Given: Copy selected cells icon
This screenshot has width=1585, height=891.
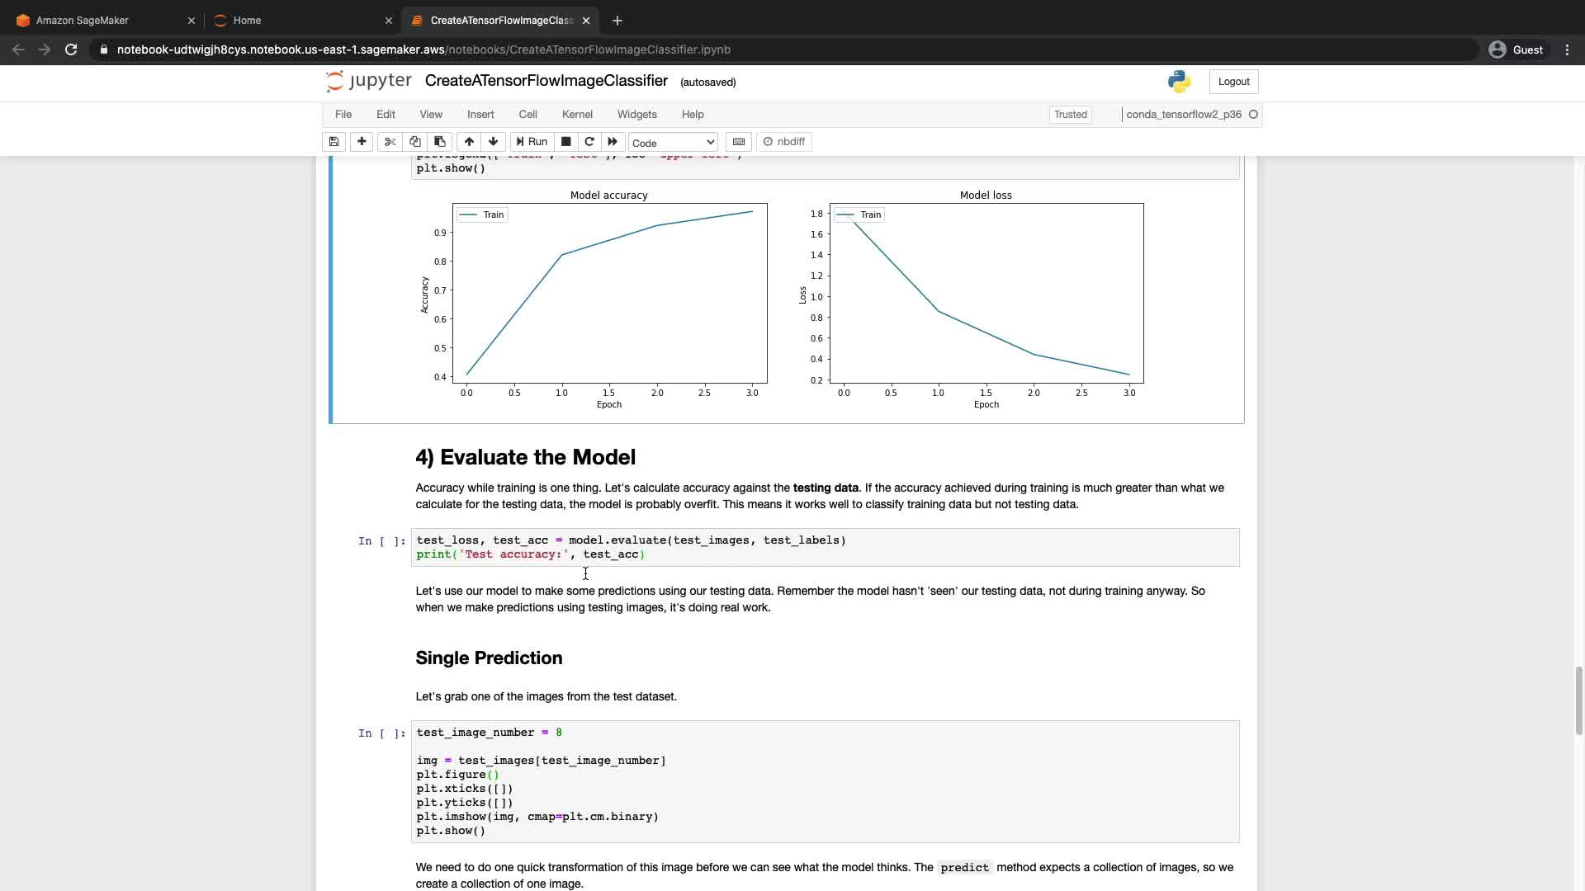Looking at the screenshot, I should click(x=415, y=142).
